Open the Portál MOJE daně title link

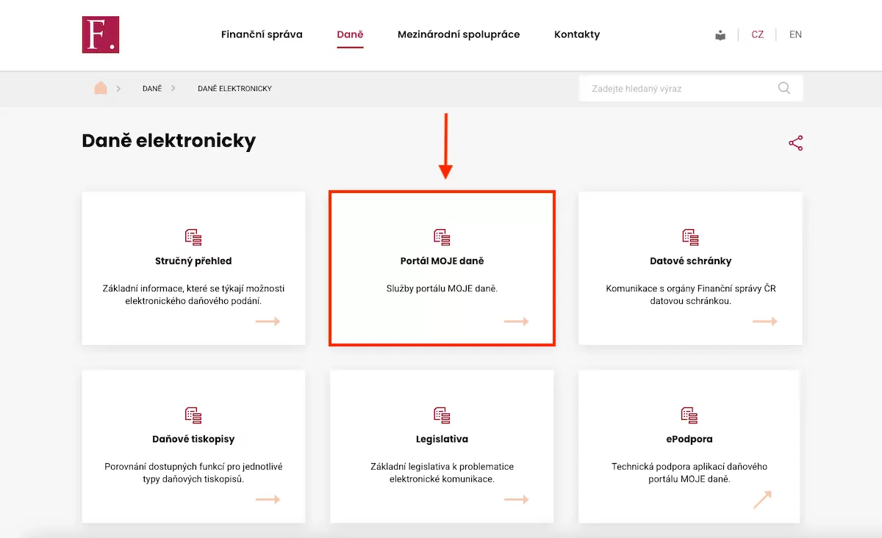[442, 261]
